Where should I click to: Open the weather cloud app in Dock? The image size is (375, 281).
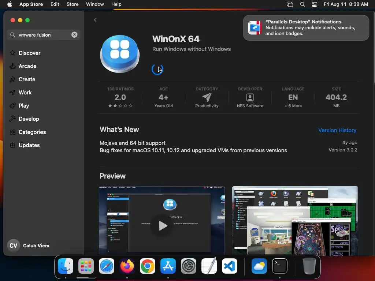click(259, 266)
